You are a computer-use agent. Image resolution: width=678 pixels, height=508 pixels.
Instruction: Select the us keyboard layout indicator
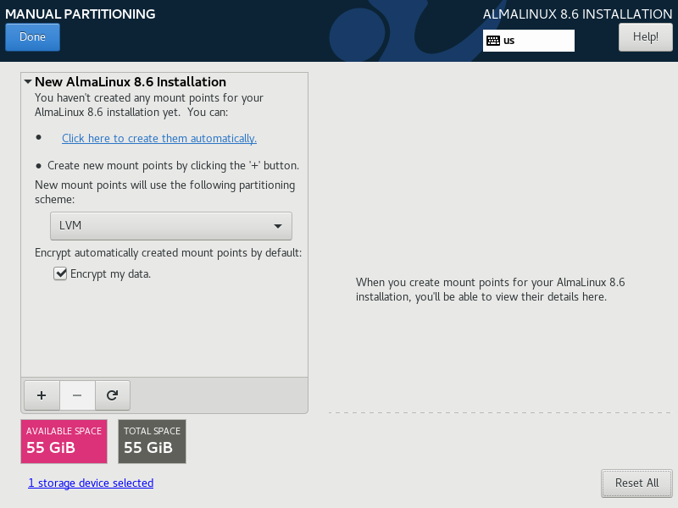coord(528,41)
